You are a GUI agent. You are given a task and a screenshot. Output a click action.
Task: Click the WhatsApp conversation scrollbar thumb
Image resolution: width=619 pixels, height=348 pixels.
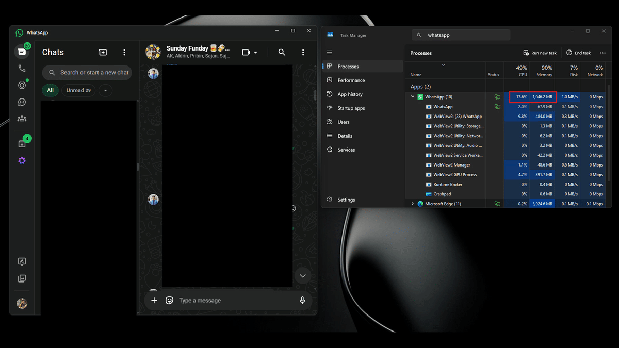(315, 96)
